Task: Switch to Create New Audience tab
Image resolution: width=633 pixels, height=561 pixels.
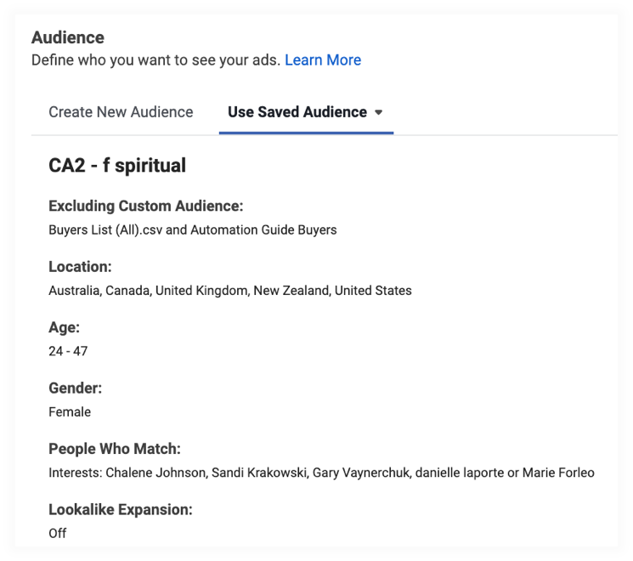Action: [x=121, y=112]
